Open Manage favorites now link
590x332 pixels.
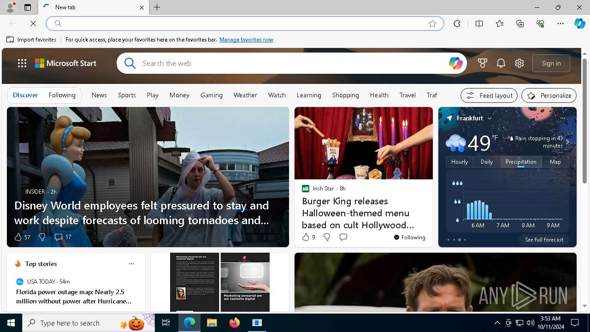246,40
